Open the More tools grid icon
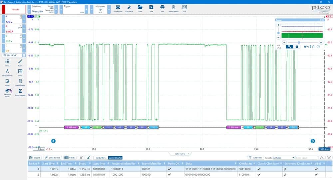The image size is (333, 180). tap(7, 63)
